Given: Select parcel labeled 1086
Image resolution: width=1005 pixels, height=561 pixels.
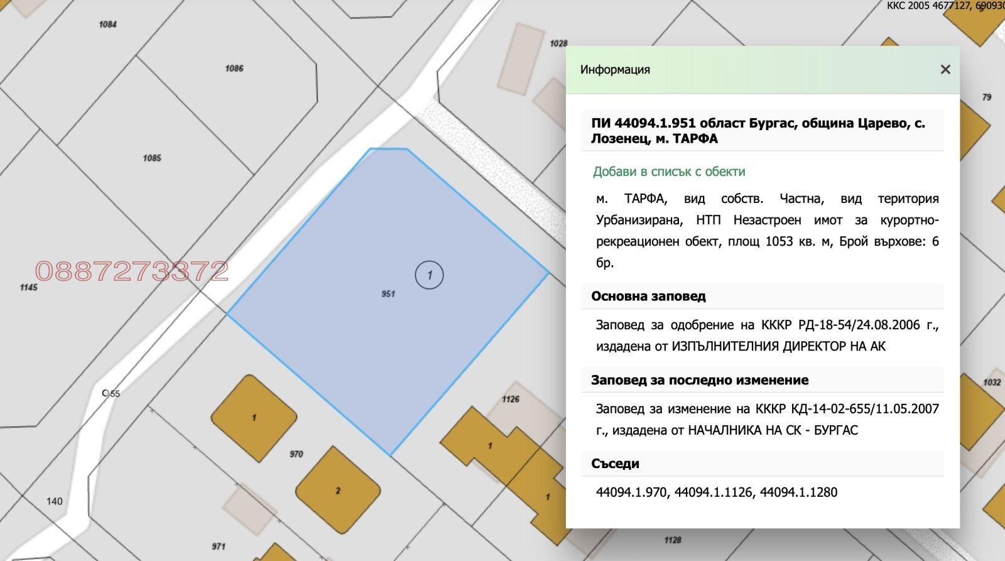Looking at the screenshot, I should (x=234, y=68).
